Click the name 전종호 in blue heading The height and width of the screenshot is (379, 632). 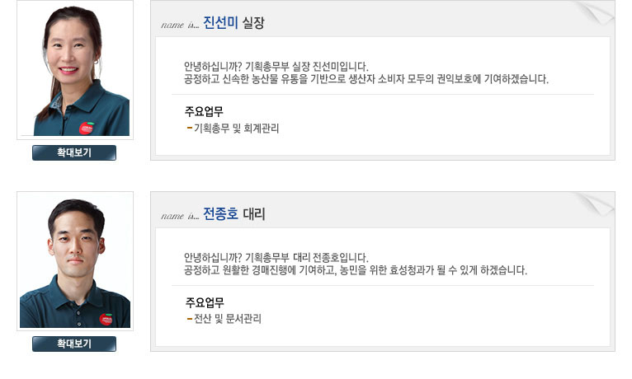(x=220, y=213)
